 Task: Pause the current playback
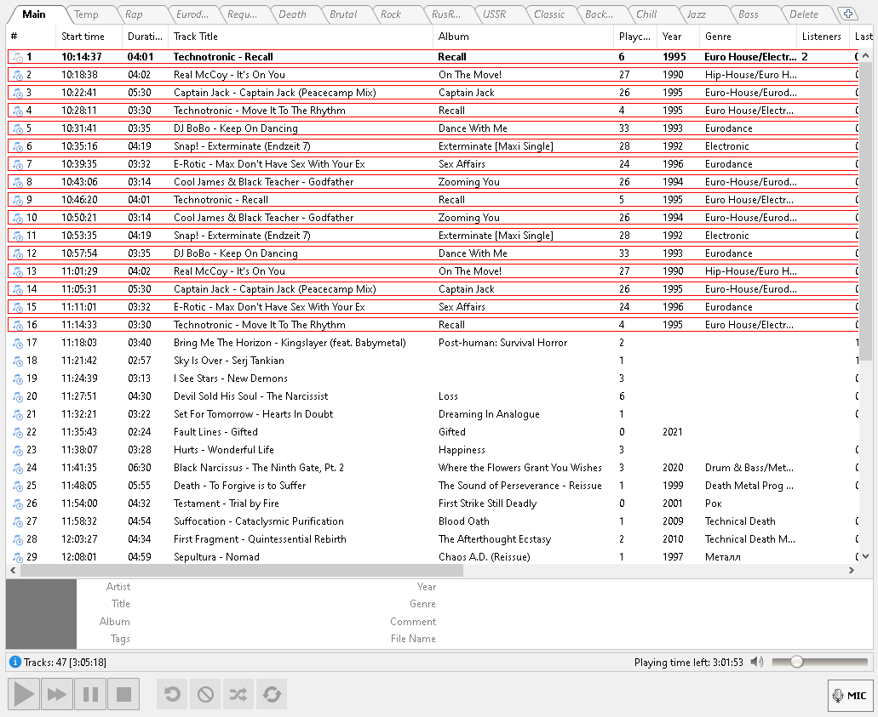tap(90, 694)
